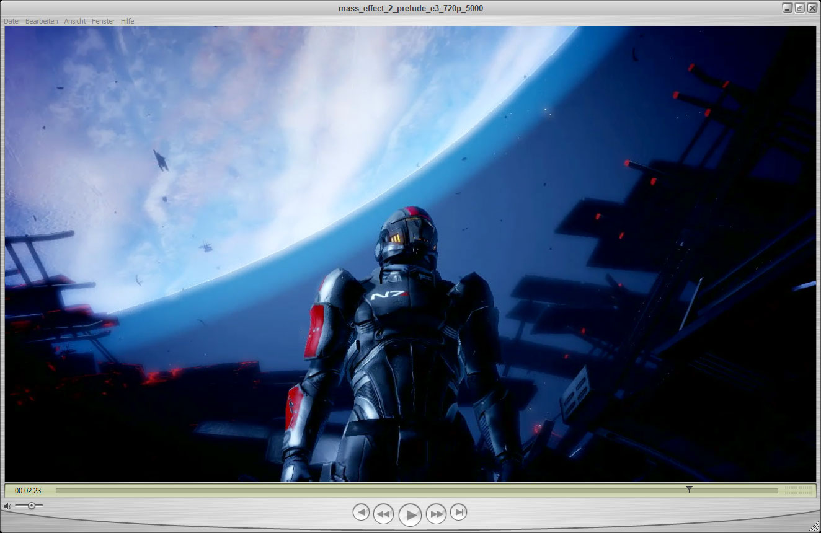The image size is (821, 533).
Task: Open the Fenster menu
Action: click(x=103, y=21)
